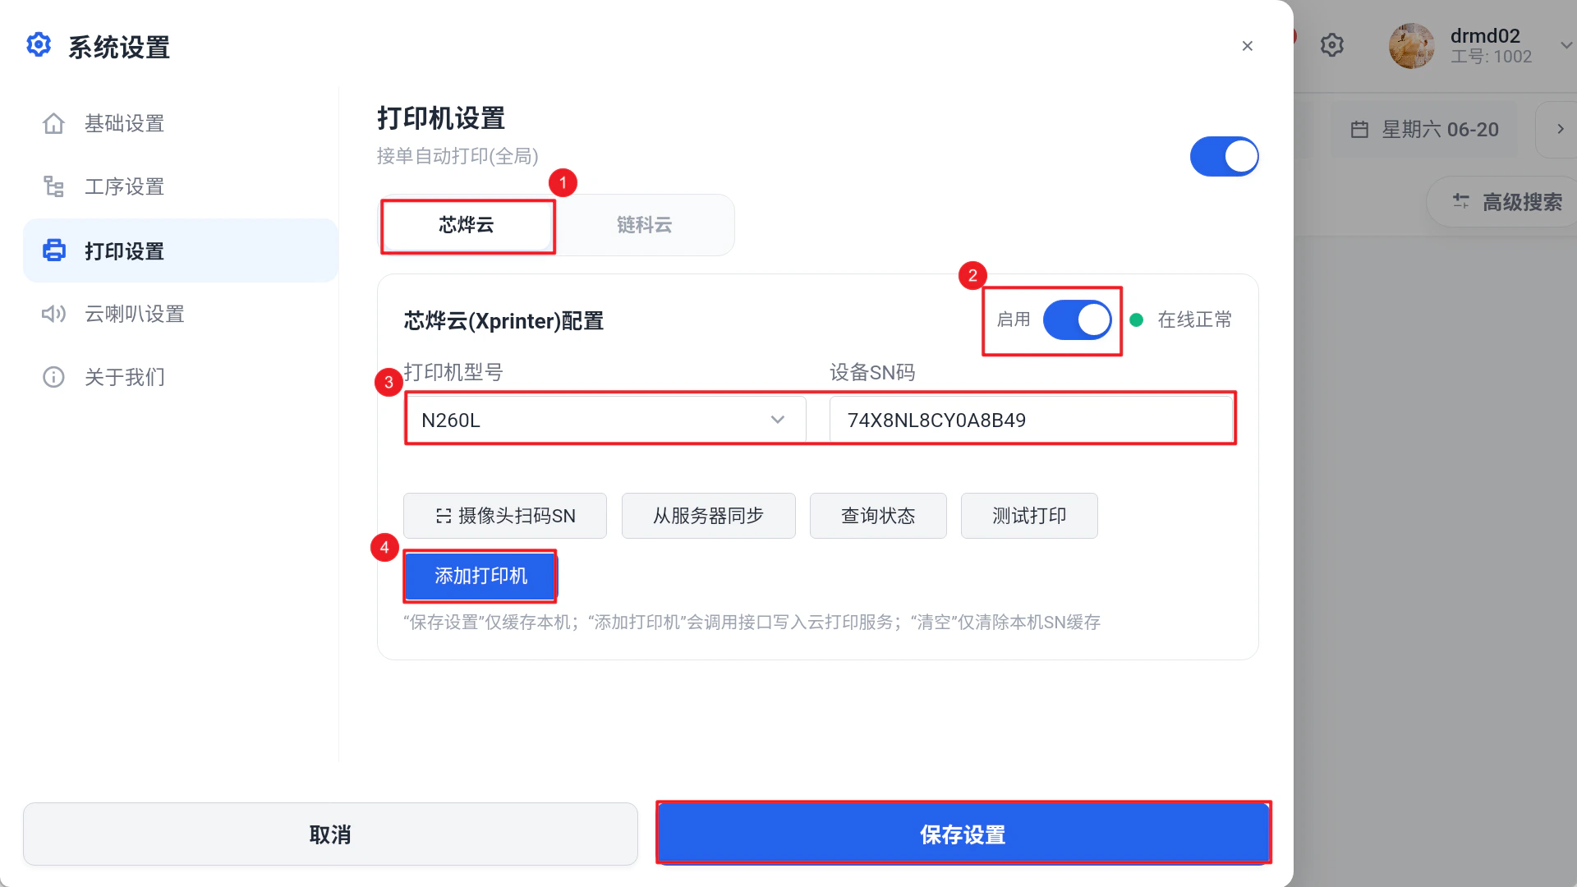This screenshot has height=887, width=1577.
Task: Switch to the 链科云 tab
Action: [x=645, y=224]
